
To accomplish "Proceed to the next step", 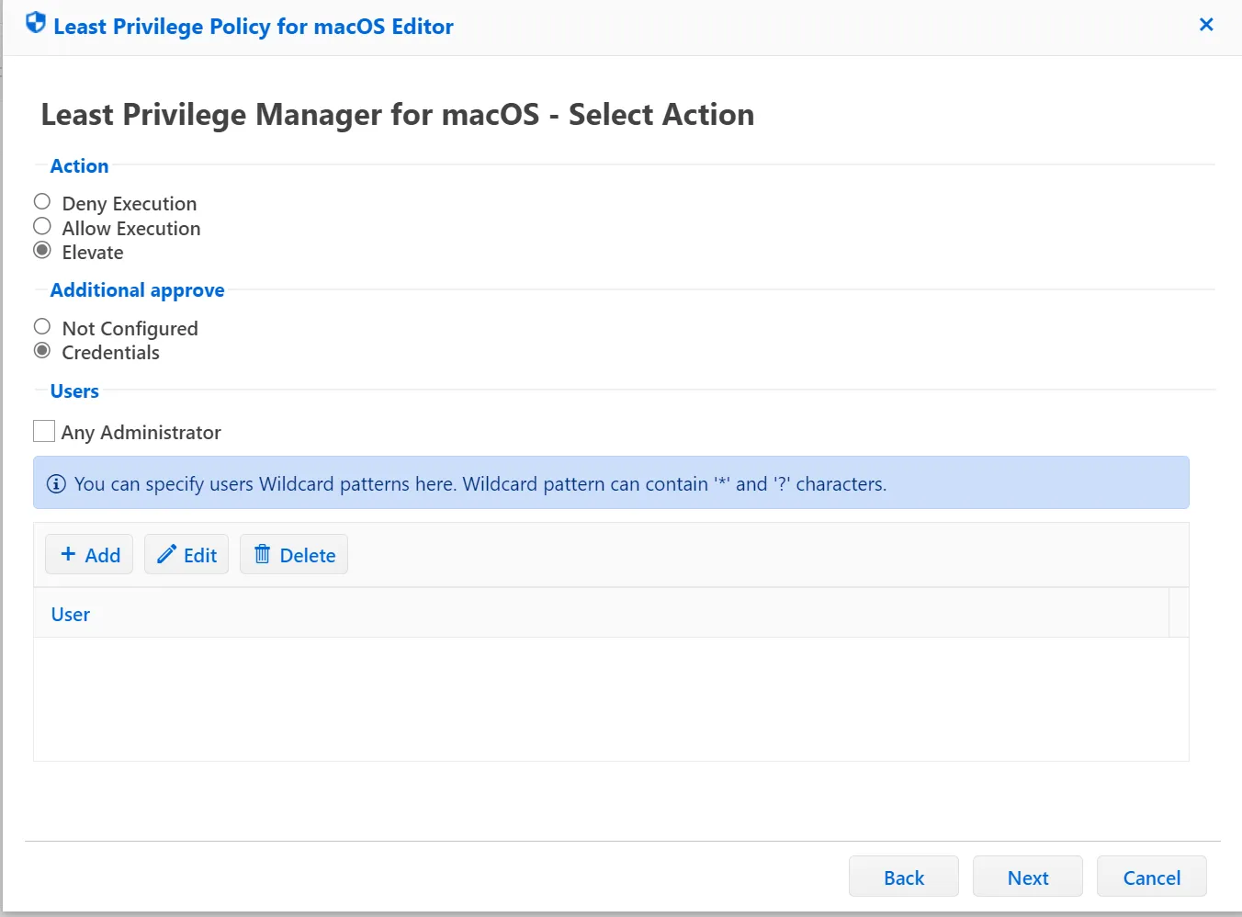I will click(x=1027, y=877).
